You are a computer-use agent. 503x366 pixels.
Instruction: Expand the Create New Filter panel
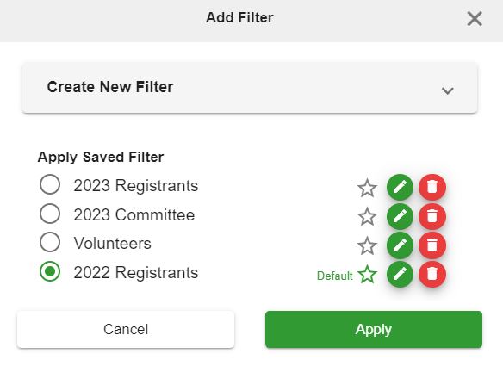(250, 88)
